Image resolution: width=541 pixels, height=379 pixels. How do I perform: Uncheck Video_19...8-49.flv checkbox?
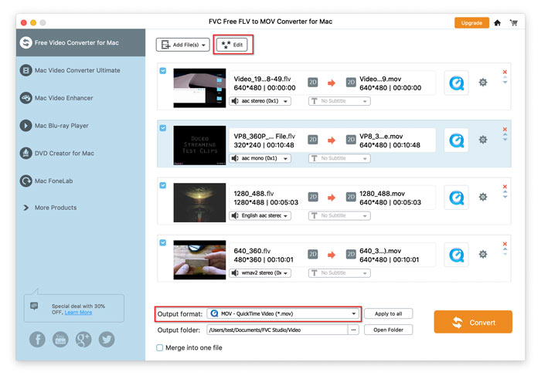click(x=163, y=71)
